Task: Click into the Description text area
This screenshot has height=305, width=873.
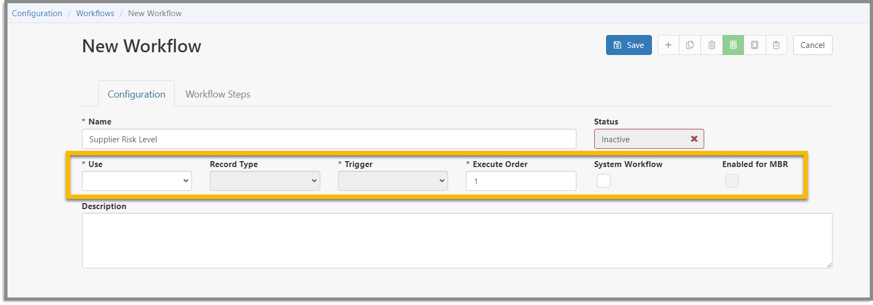Action: point(457,241)
